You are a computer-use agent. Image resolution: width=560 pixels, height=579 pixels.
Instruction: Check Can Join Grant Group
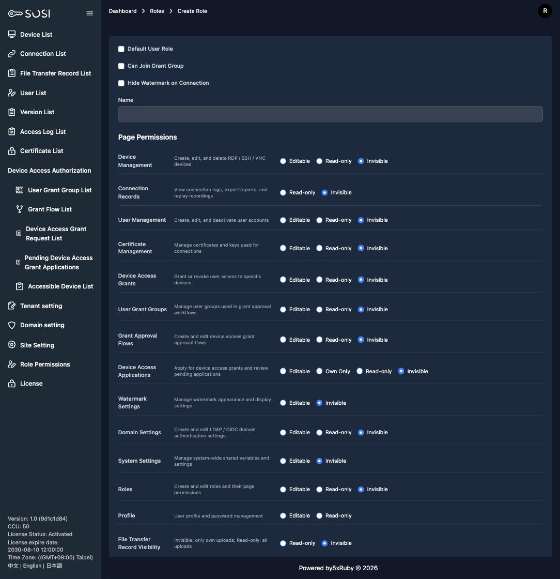[121, 66]
